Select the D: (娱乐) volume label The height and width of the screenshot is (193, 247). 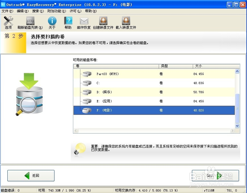[x=104, y=92]
